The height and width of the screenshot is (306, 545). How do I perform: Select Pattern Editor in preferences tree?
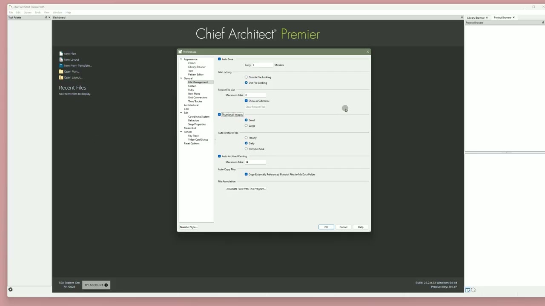click(196, 74)
